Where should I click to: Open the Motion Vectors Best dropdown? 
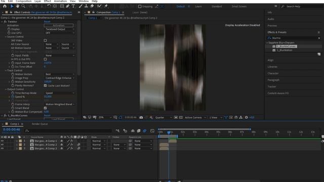[x=60, y=74]
